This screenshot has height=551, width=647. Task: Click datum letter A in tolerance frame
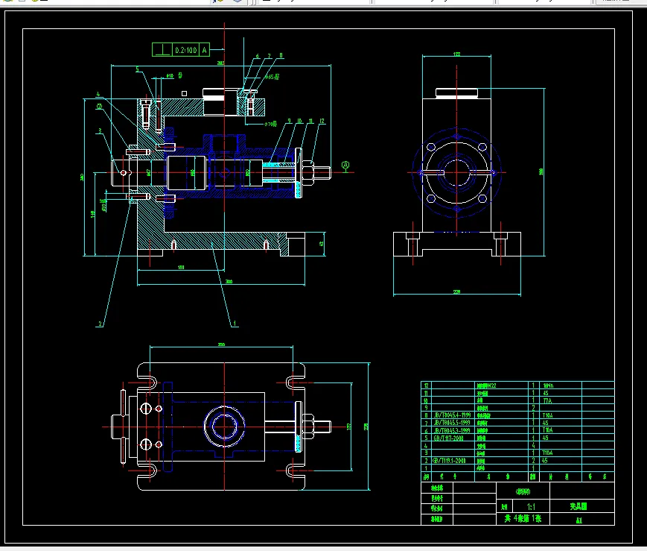click(x=204, y=50)
